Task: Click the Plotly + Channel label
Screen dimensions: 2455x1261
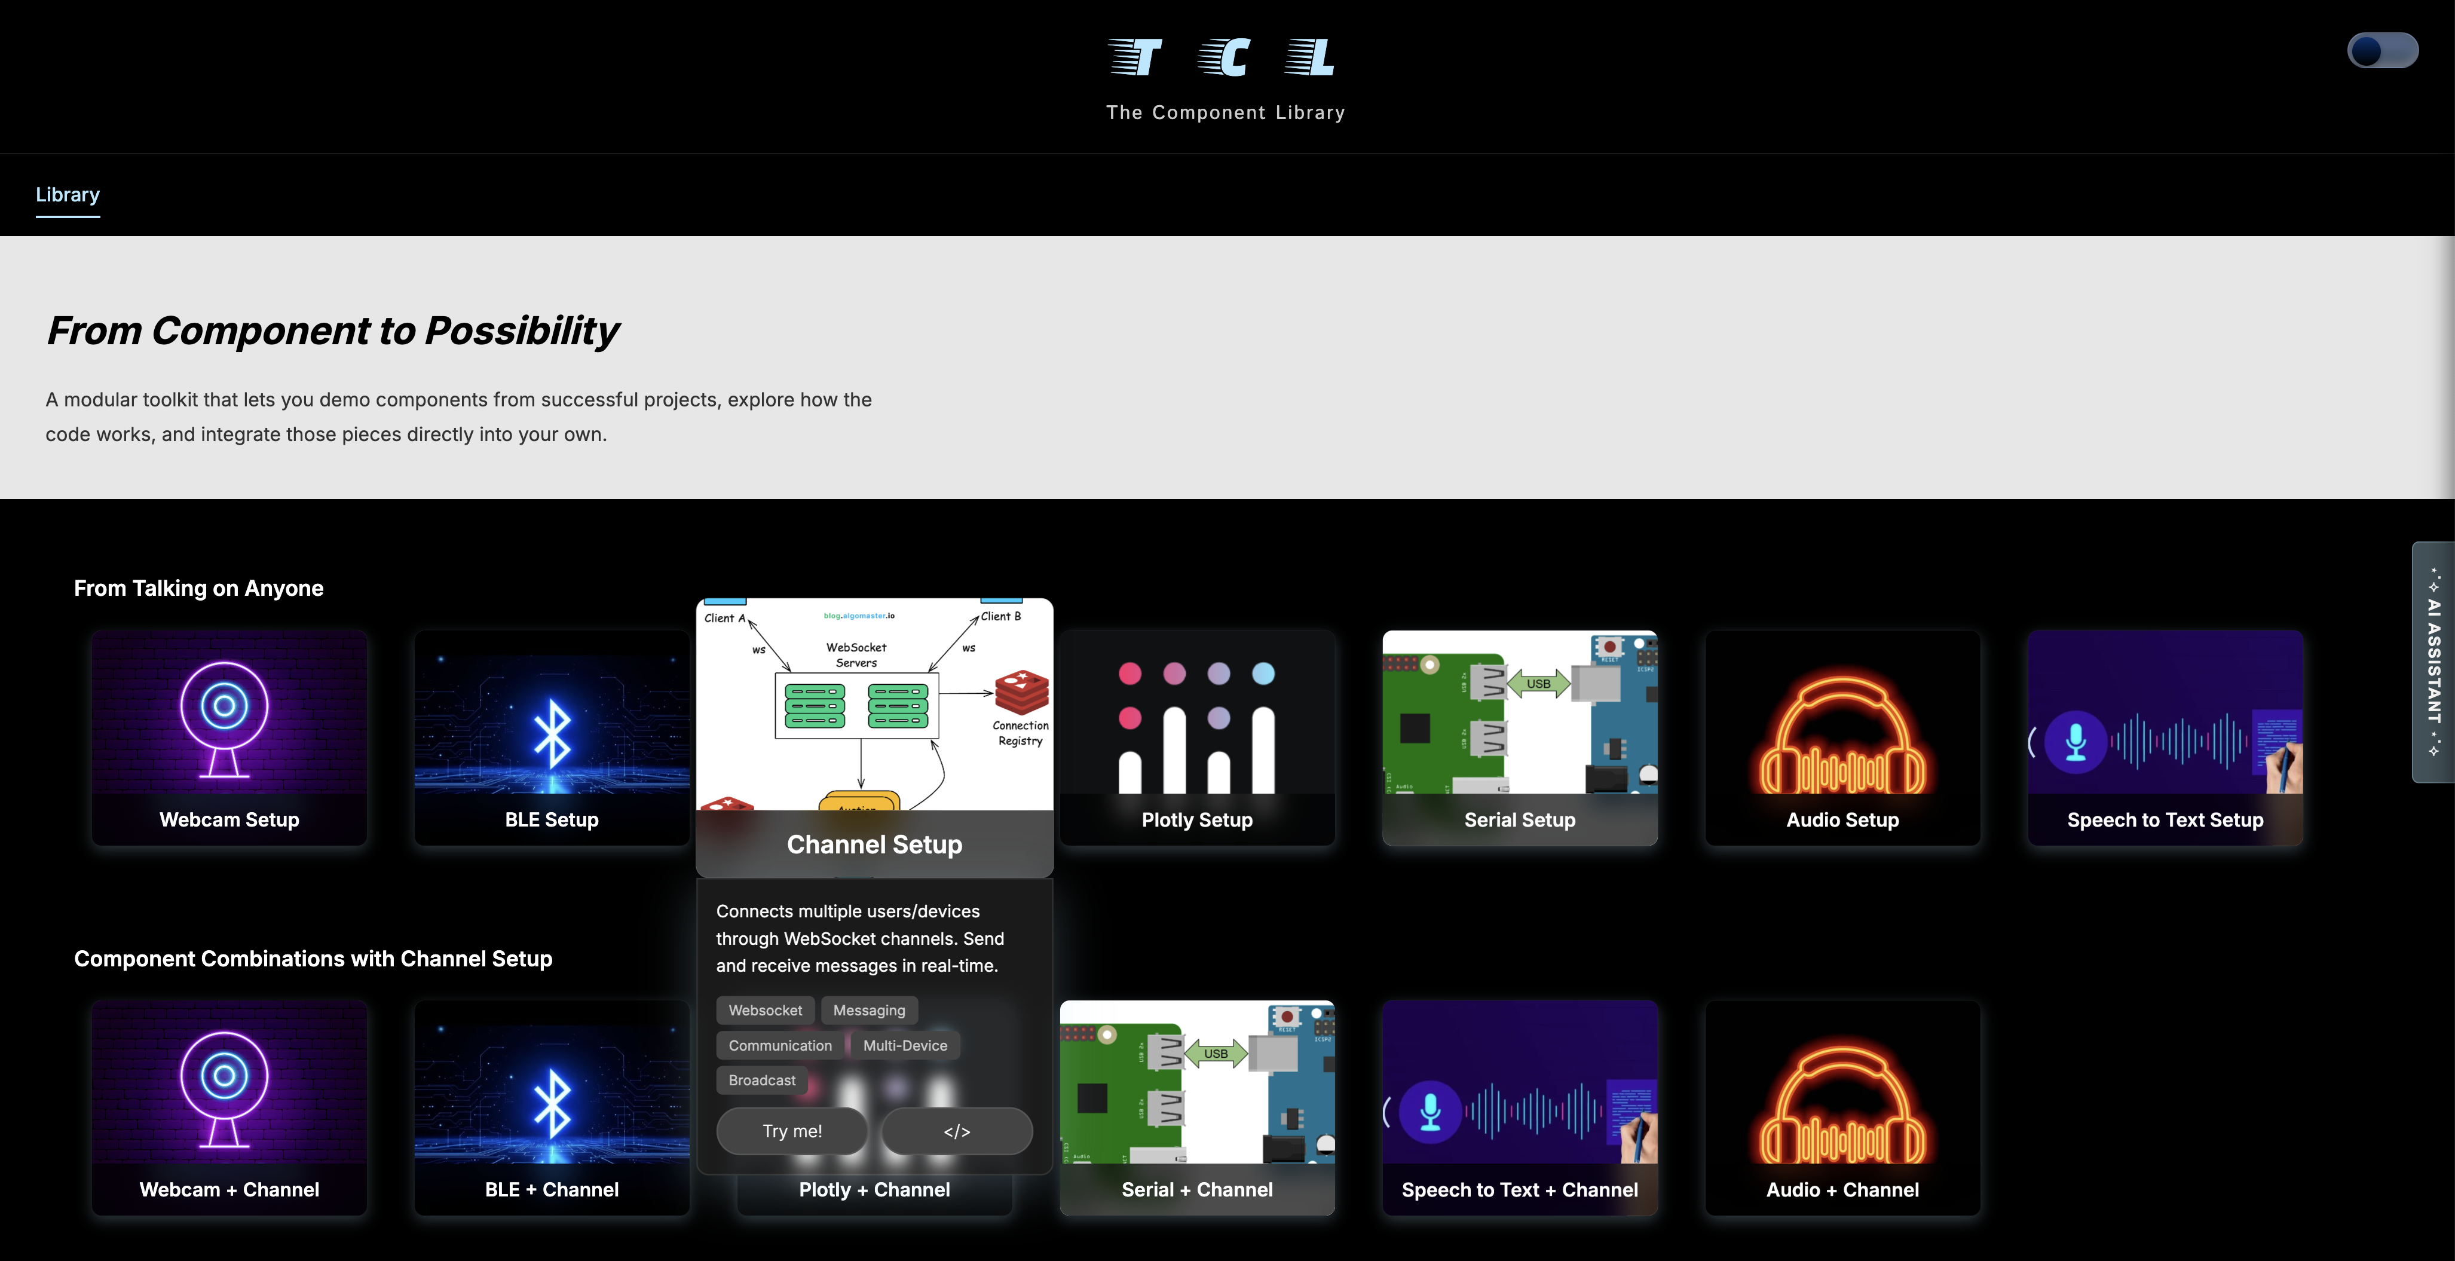Action: coord(875,1189)
